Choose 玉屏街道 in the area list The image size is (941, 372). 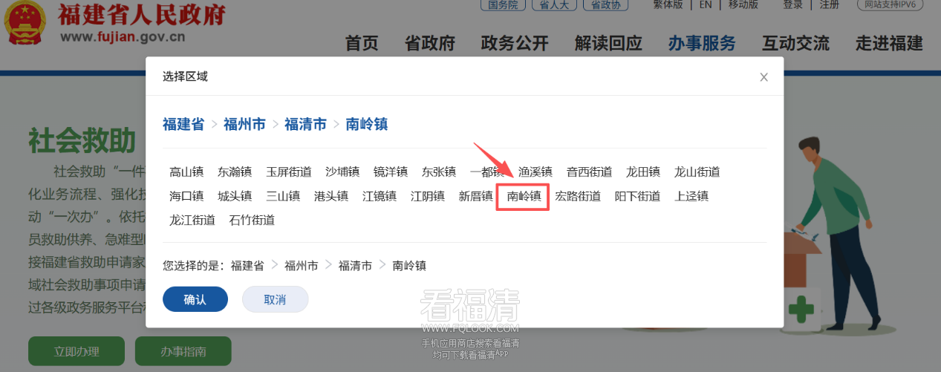click(289, 172)
